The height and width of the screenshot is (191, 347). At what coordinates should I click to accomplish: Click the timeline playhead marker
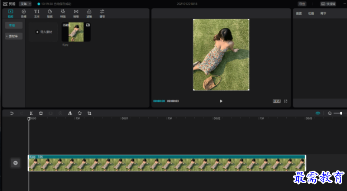pos(29,119)
